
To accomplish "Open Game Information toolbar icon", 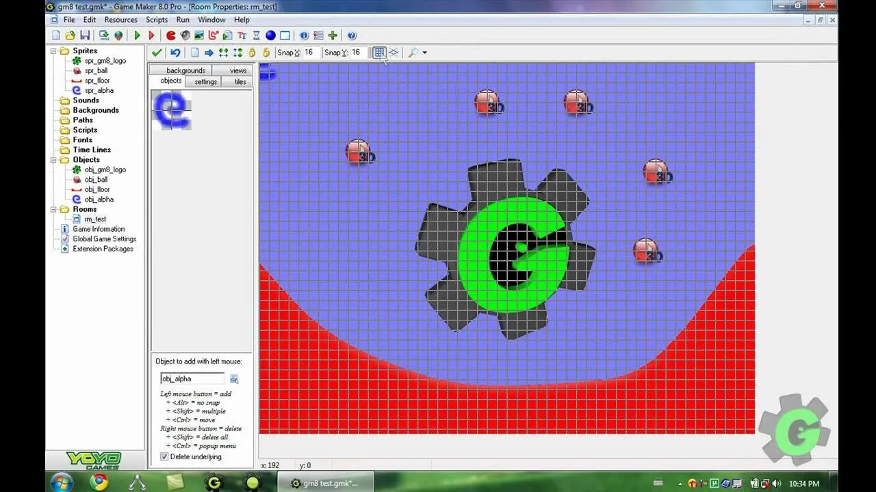I will click(304, 36).
